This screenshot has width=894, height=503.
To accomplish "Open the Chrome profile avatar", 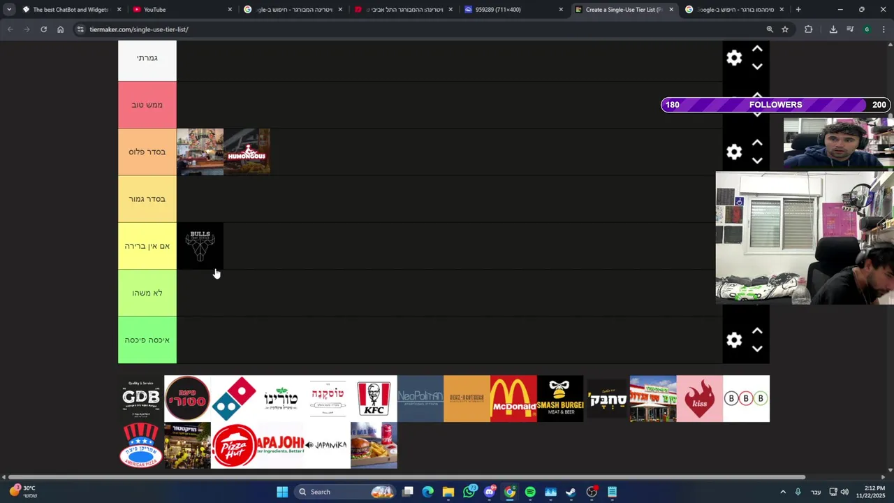I will pos(867,29).
